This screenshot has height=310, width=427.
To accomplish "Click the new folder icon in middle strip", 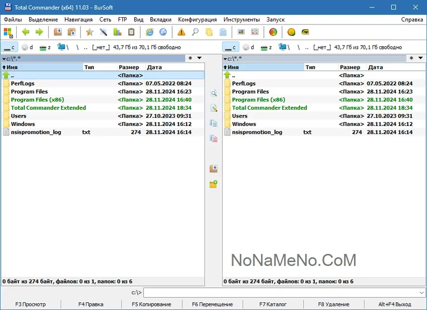I will [x=213, y=184].
